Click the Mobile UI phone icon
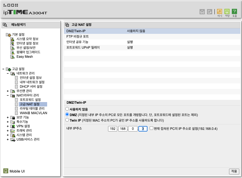This screenshot has height=178, width=242. pos(6,171)
